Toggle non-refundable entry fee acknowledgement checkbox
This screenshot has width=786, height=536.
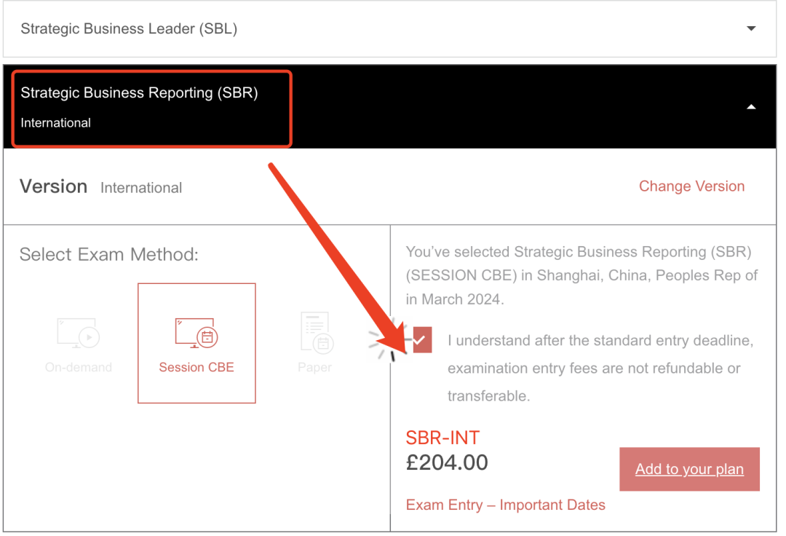422,340
